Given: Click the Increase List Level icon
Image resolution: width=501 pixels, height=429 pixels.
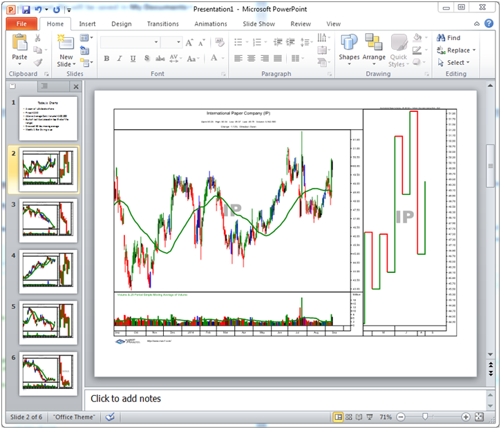Looking at the screenshot, I should (x=290, y=42).
